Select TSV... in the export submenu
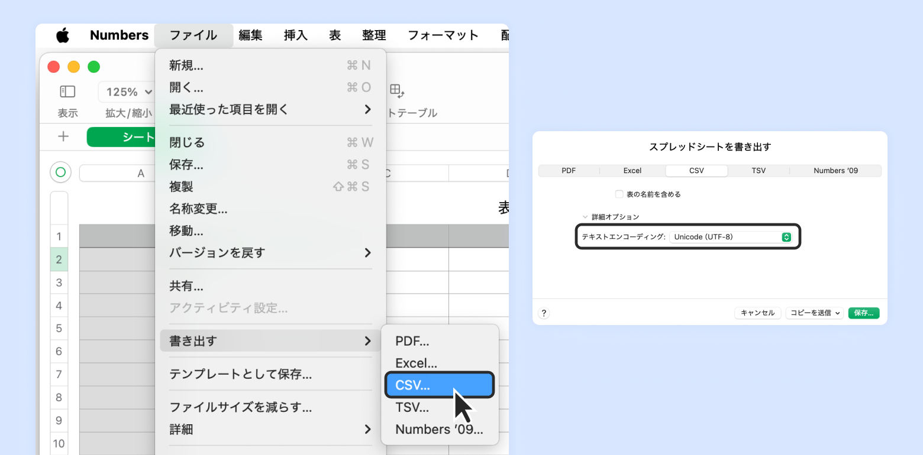The width and height of the screenshot is (923, 455). (x=440, y=407)
